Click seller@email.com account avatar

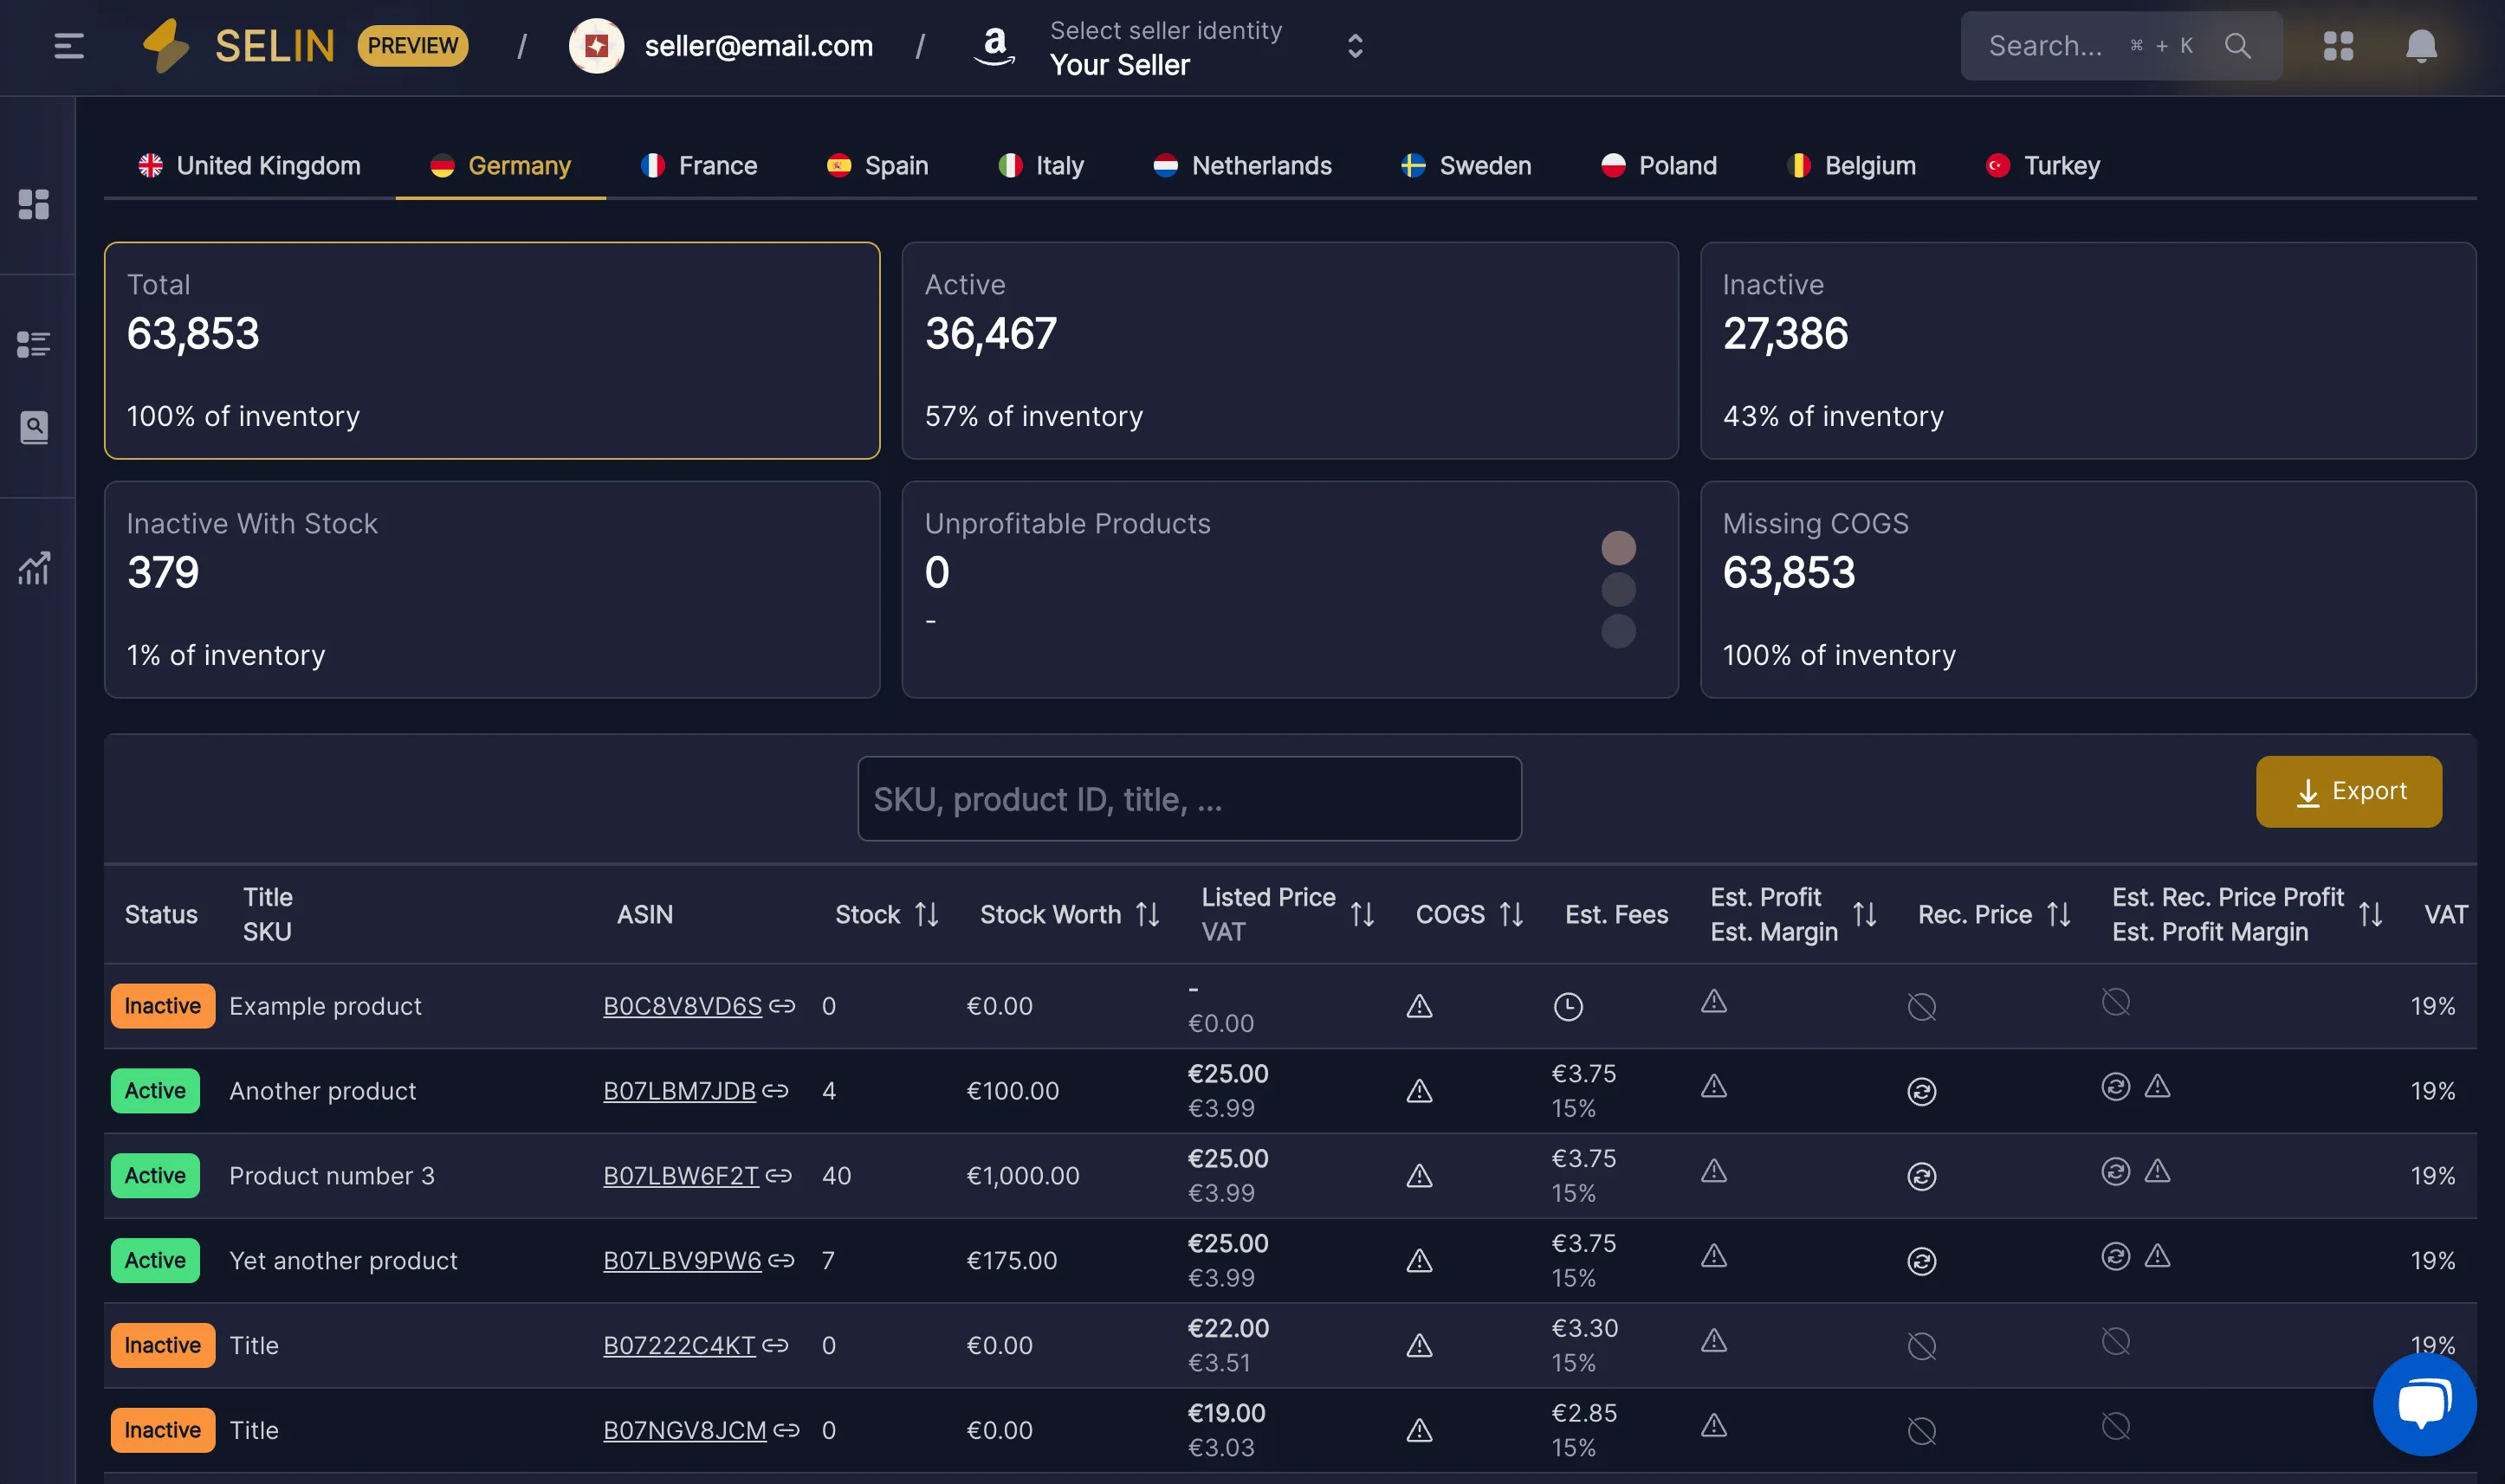[x=596, y=46]
